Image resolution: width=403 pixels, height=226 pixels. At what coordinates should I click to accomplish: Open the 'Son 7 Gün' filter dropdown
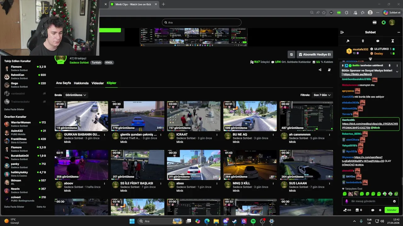tap(322, 95)
